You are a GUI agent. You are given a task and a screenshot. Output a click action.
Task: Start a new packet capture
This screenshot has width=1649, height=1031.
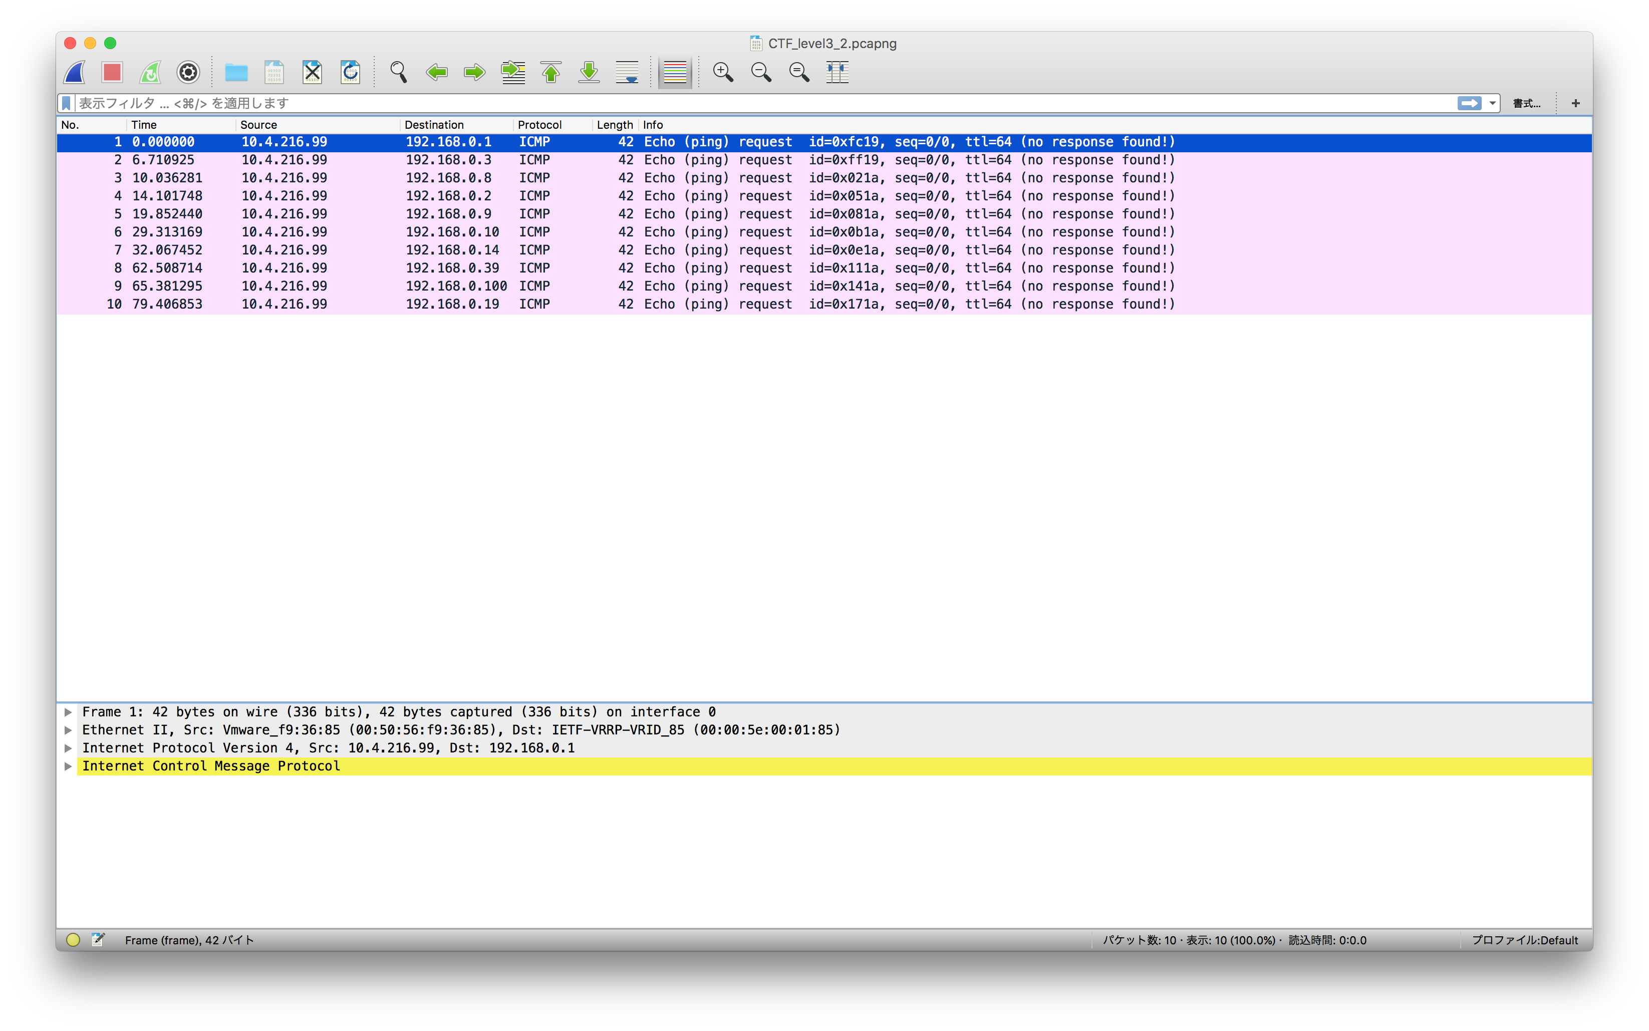74,72
